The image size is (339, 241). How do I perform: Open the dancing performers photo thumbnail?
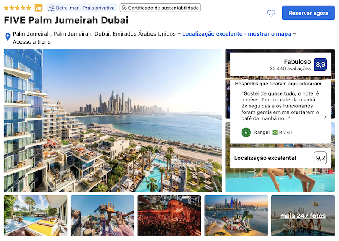click(x=103, y=216)
